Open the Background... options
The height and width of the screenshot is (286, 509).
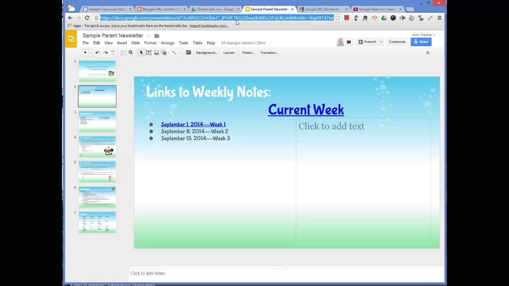(x=207, y=52)
